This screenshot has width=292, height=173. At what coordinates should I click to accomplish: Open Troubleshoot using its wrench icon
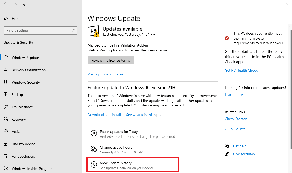[x=6, y=107]
